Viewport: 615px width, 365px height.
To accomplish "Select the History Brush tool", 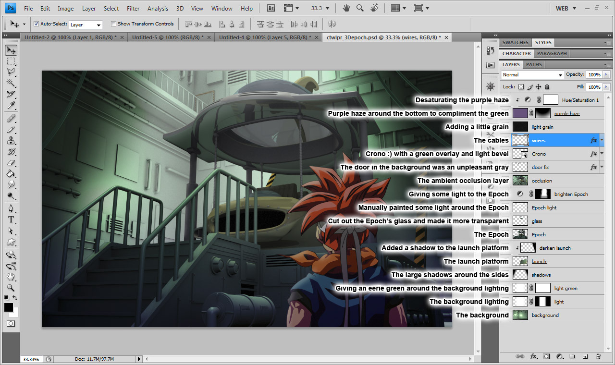I will click(x=11, y=151).
